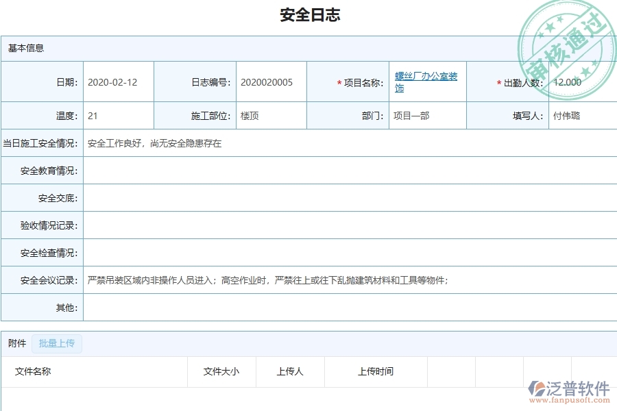Click the 上传时间 column header

tap(376, 372)
